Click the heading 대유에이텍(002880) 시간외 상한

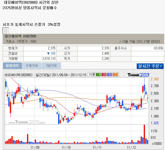(31, 2)
